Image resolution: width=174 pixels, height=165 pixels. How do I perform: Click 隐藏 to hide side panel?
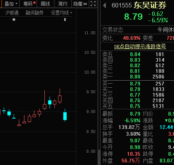click(80, 4)
